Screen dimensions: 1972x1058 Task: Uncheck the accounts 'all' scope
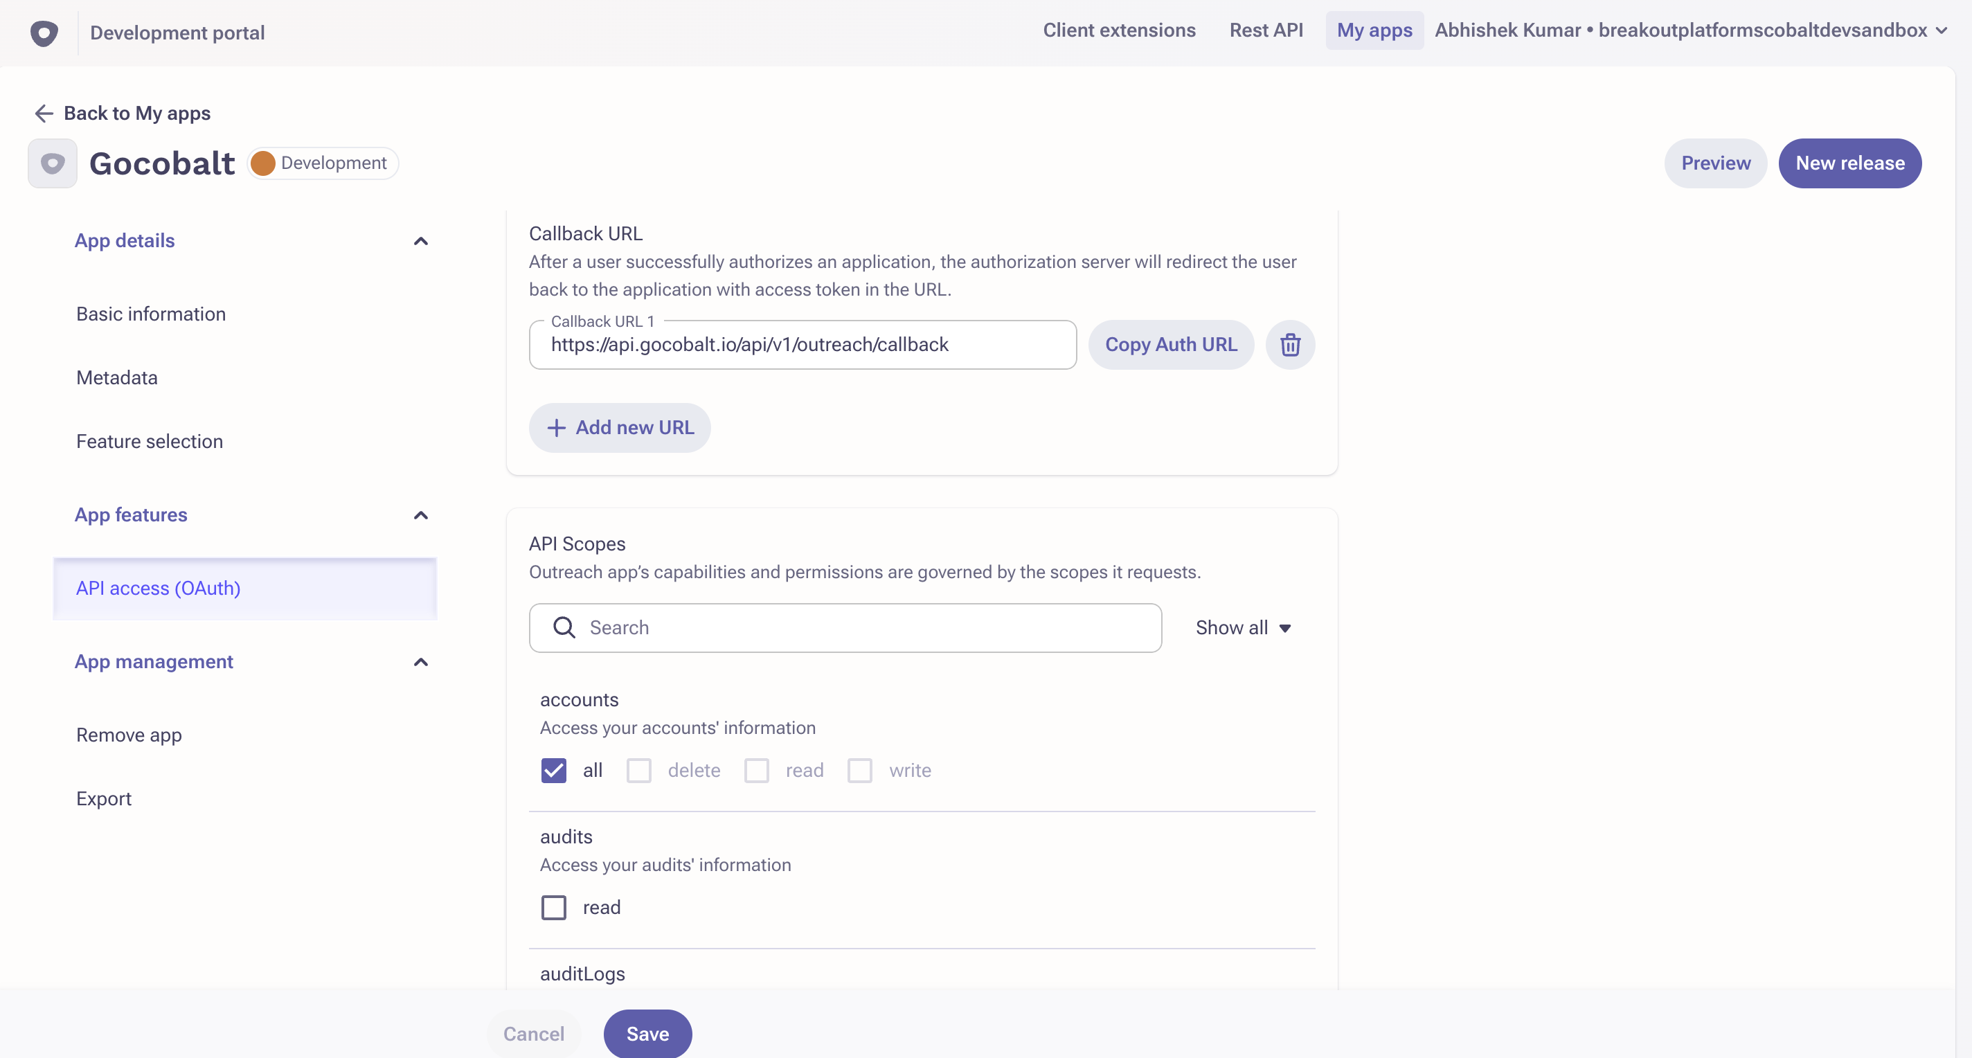pos(553,770)
